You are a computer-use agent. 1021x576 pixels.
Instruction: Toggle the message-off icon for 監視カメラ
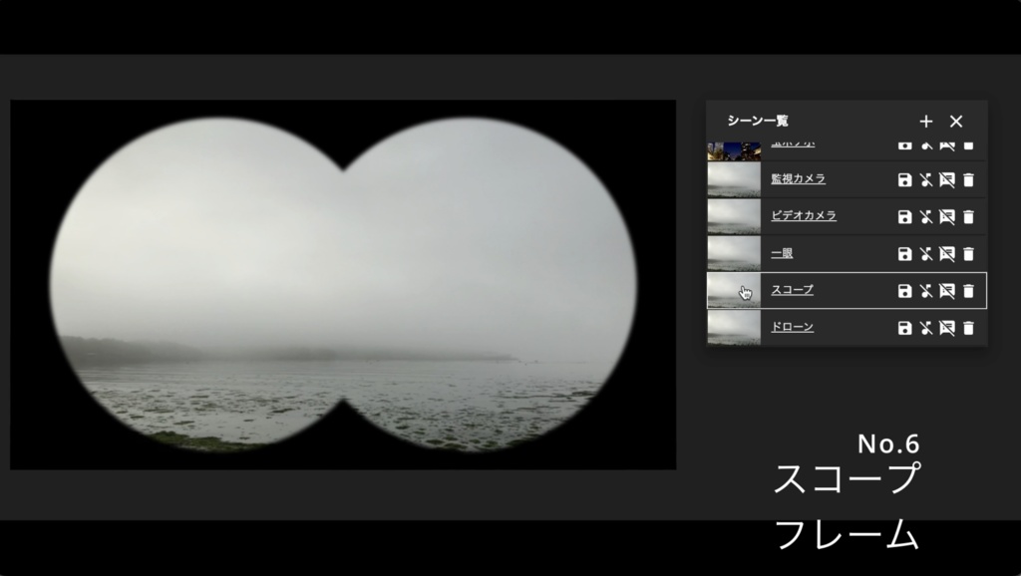click(947, 179)
